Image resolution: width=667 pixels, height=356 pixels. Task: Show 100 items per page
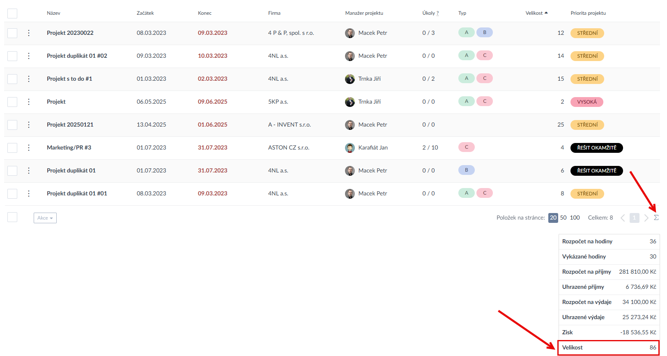tap(575, 218)
